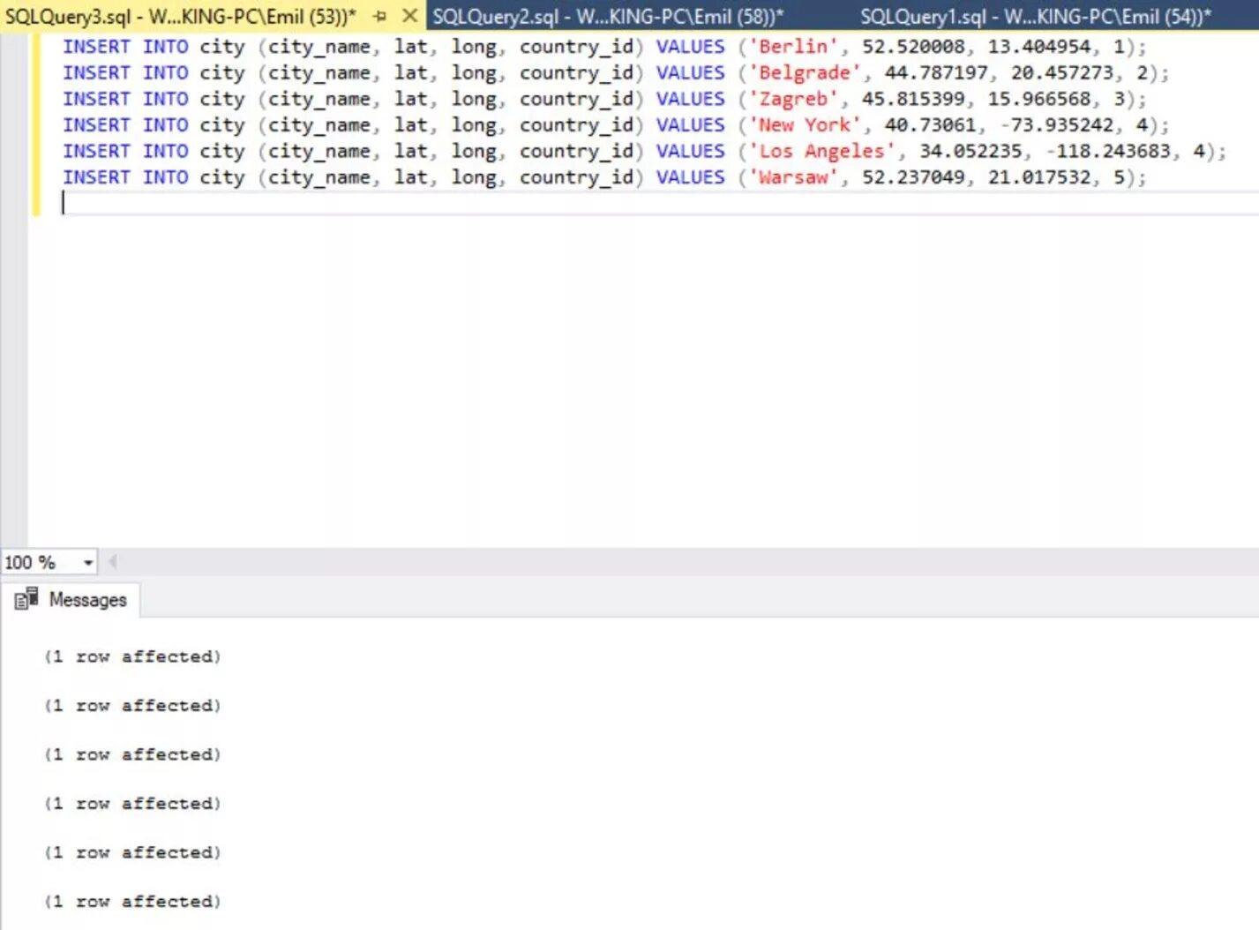Click the value 15.966568 in Zagreb row

(1039, 99)
